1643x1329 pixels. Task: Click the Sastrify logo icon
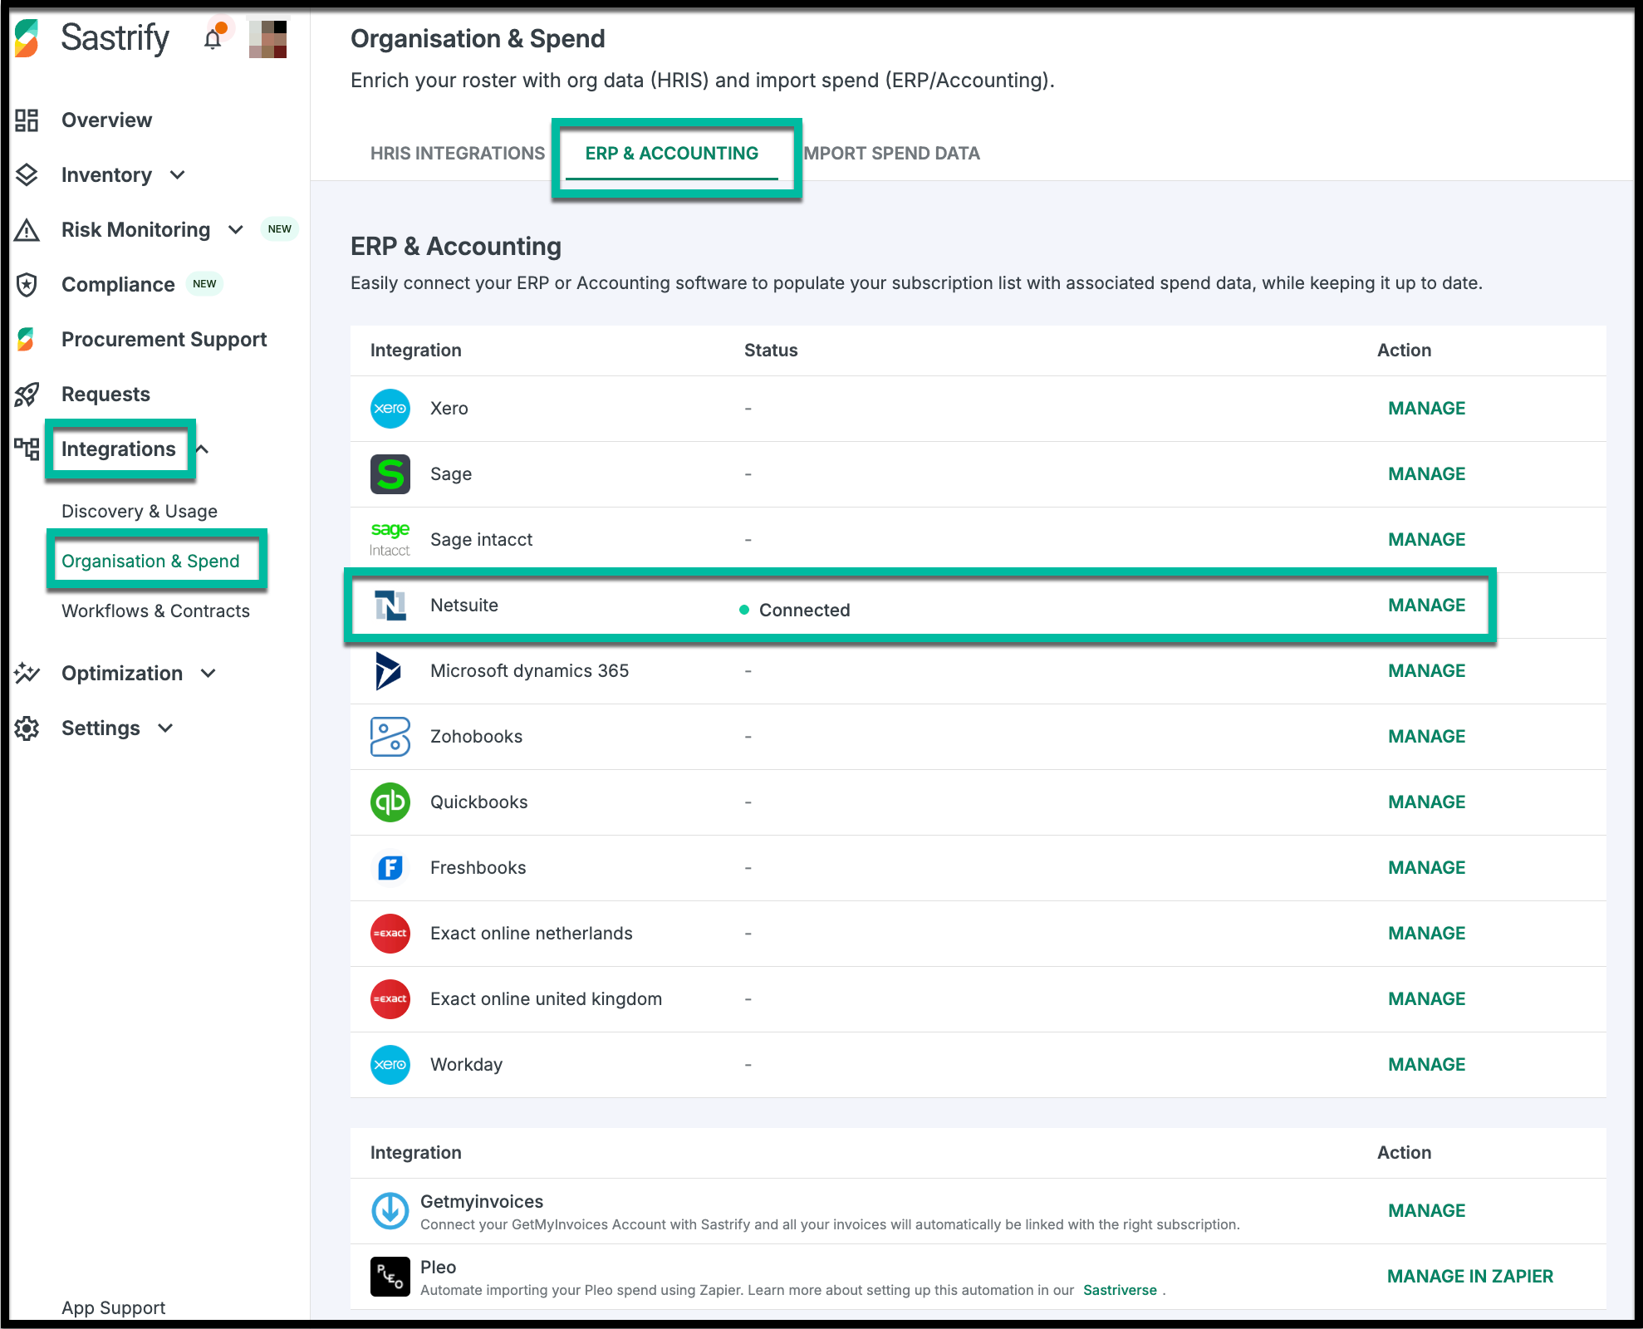pyautogui.click(x=27, y=38)
